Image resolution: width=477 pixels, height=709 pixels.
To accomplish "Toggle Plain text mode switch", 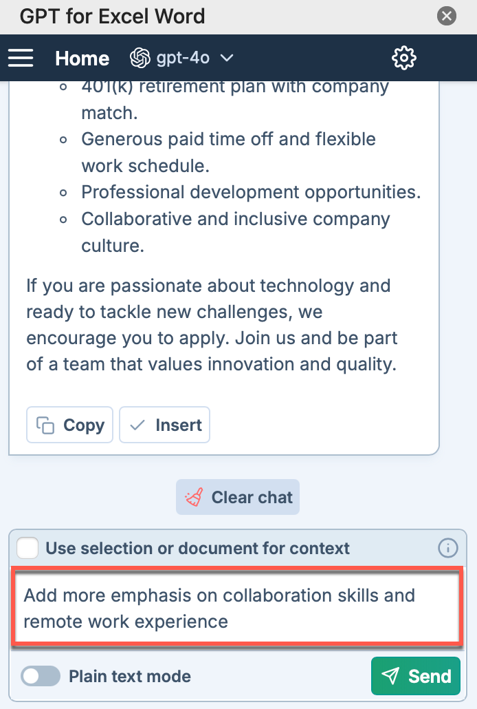I will (x=41, y=676).
